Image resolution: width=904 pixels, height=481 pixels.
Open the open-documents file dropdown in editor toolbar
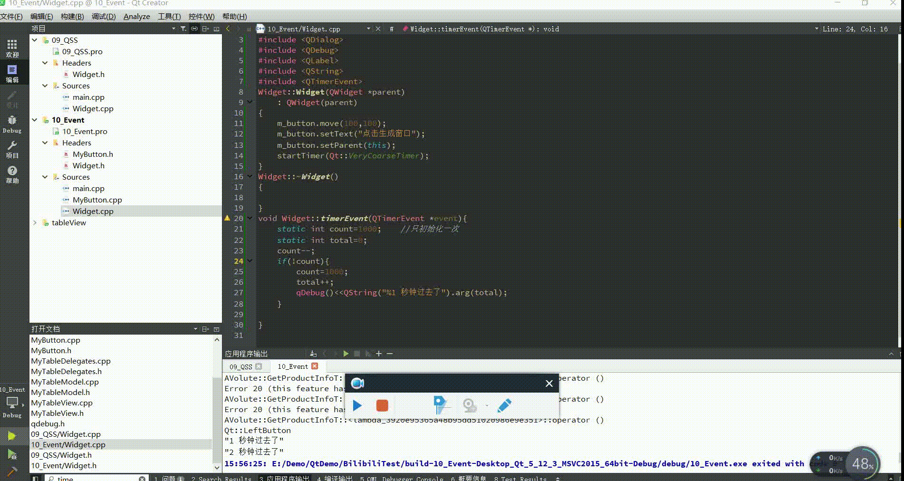click(x=368, y=29)
